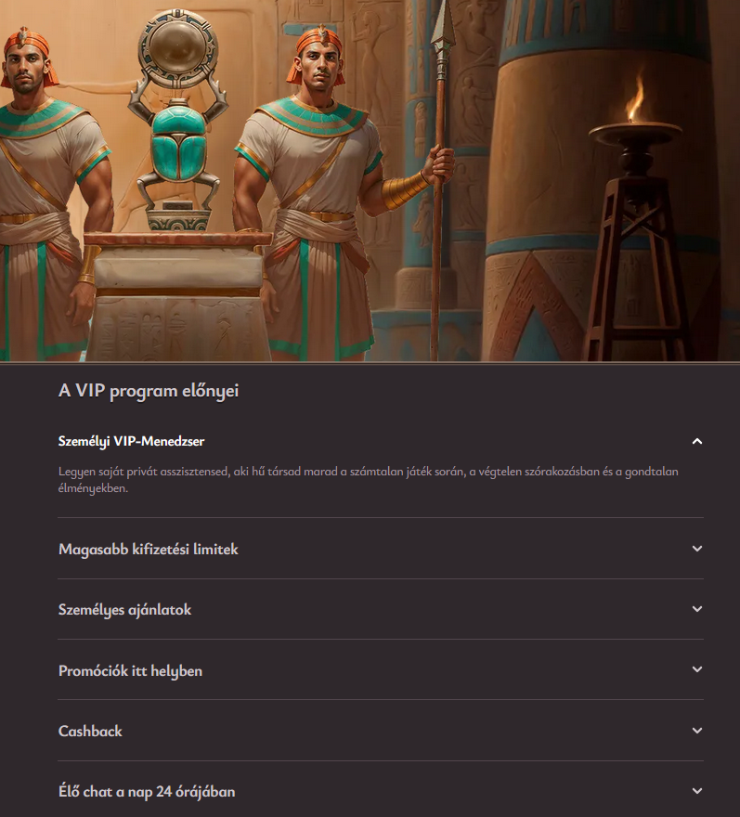
Task: Collapse Személyi VIP-Menedzser using the up chevron
Action: click(x=696, y=441)
